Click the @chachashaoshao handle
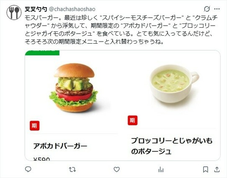Viewport: 227px width, 178px height. [72, 9]
